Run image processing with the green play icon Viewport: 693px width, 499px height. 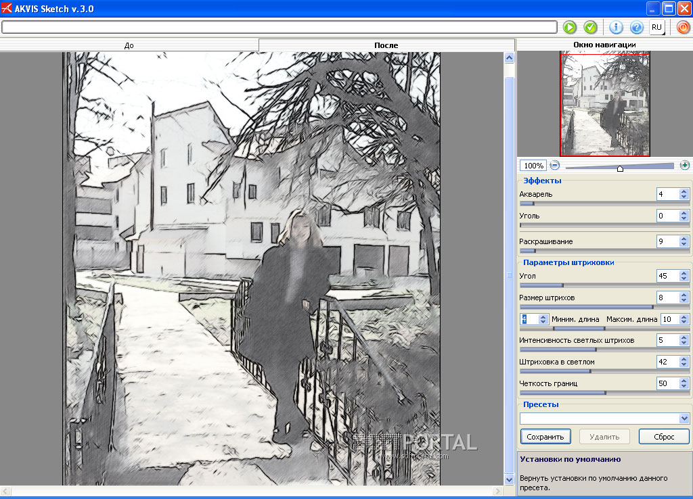click(569, 27)
